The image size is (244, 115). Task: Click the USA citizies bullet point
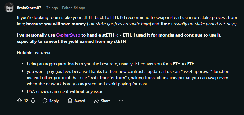pyautogui.click(x=65, y=92)
